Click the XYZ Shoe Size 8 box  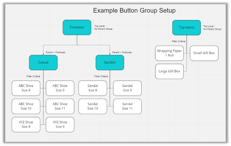pyautogui.click(x=26, y=124)
